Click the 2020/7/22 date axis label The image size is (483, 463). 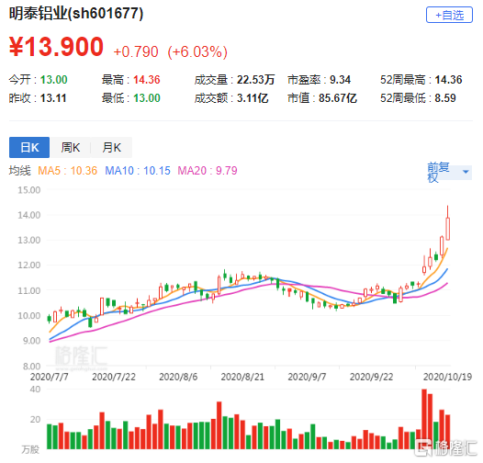tap(114, 377)
